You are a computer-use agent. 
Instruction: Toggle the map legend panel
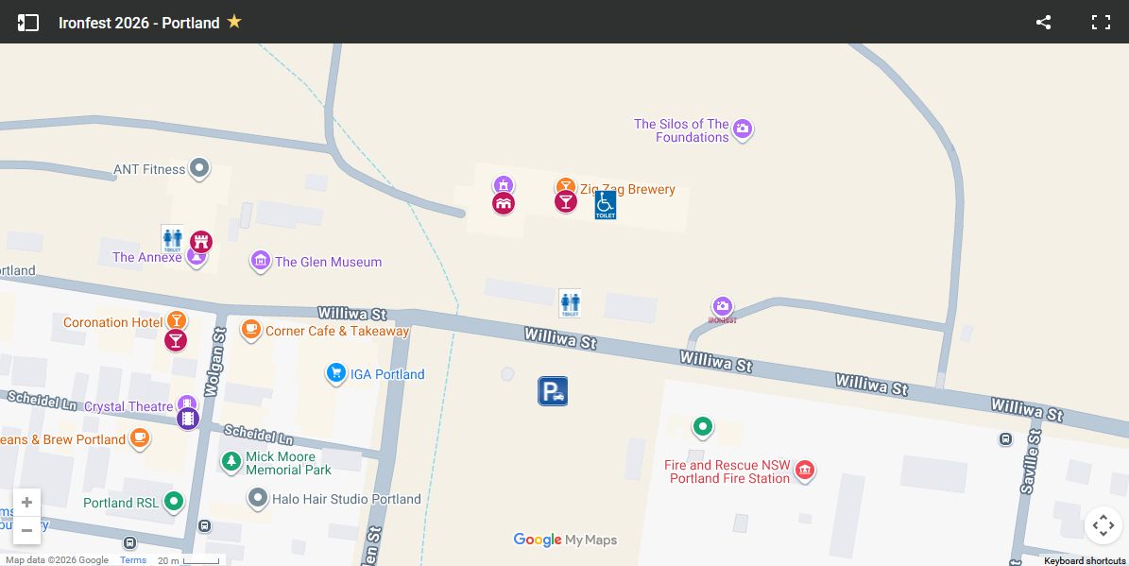point(28,22)
